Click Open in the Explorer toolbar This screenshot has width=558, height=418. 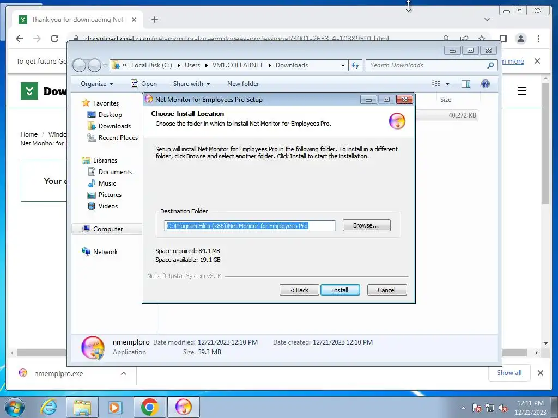144,84
